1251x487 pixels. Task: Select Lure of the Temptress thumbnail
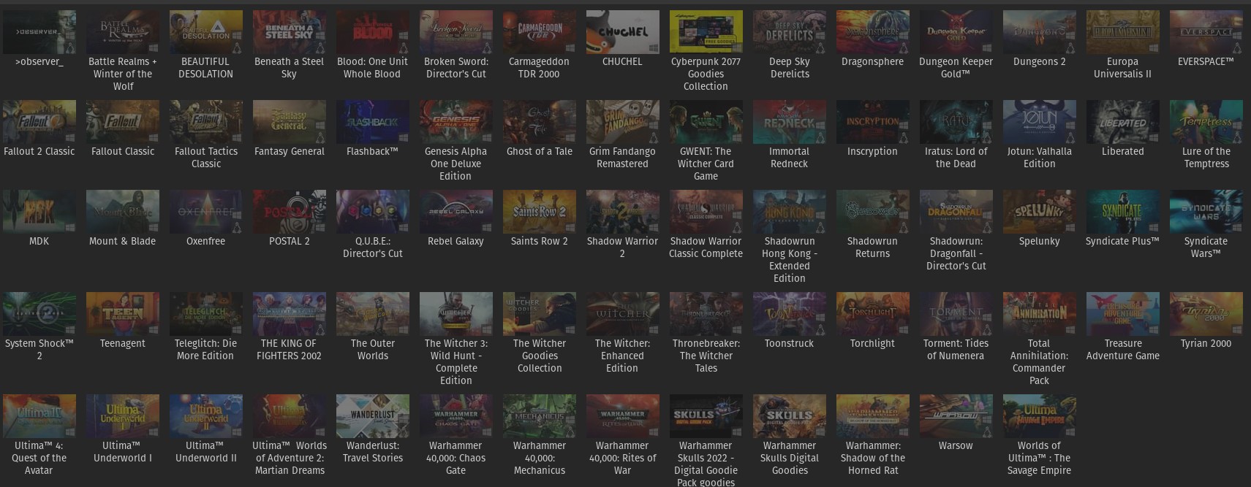tap(1206, 122)
